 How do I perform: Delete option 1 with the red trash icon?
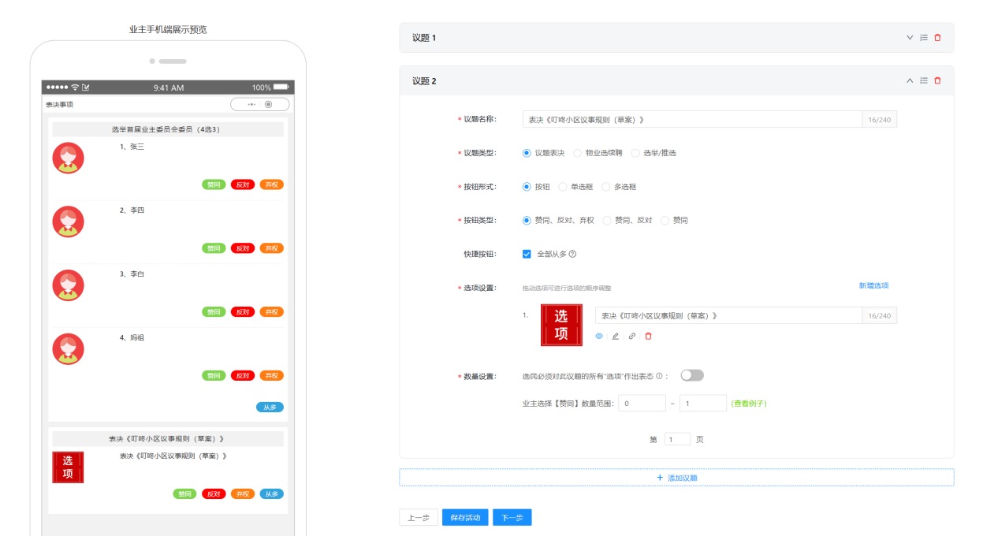tap(649, 336)
